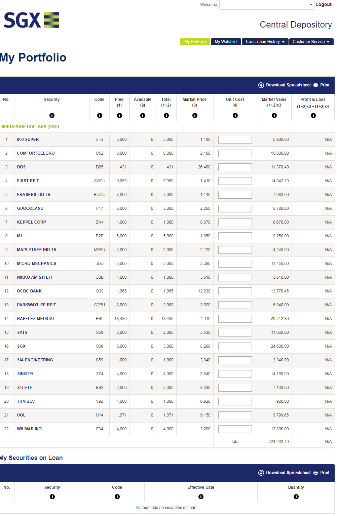Click info icon under Available (2) column
The image size is (337, 516).
[143, 115]
